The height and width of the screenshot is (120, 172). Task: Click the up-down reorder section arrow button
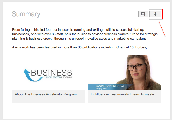(155, 14)
